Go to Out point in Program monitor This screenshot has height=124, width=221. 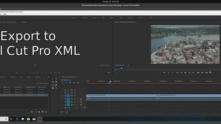coord(193,73)
